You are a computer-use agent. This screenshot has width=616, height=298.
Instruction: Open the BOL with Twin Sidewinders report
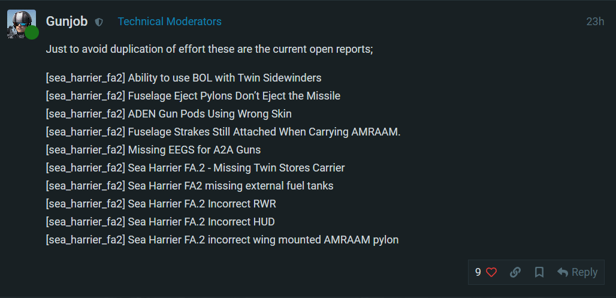click(183, 78)
